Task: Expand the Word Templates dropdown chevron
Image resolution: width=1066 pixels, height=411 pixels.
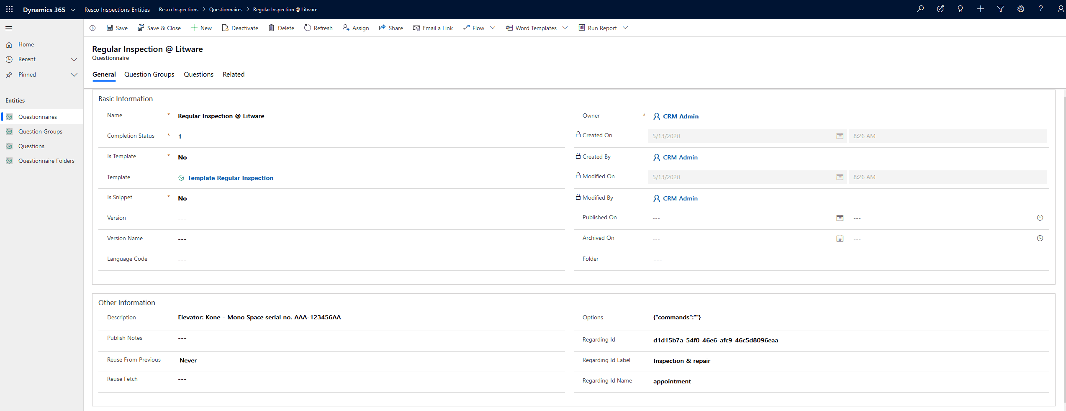Action: point(565,28)
